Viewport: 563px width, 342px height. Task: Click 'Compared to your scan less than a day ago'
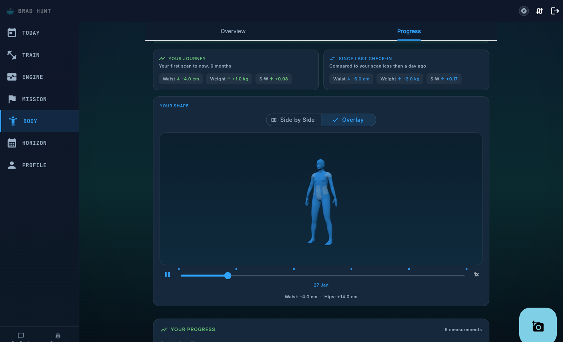[378, 66]
